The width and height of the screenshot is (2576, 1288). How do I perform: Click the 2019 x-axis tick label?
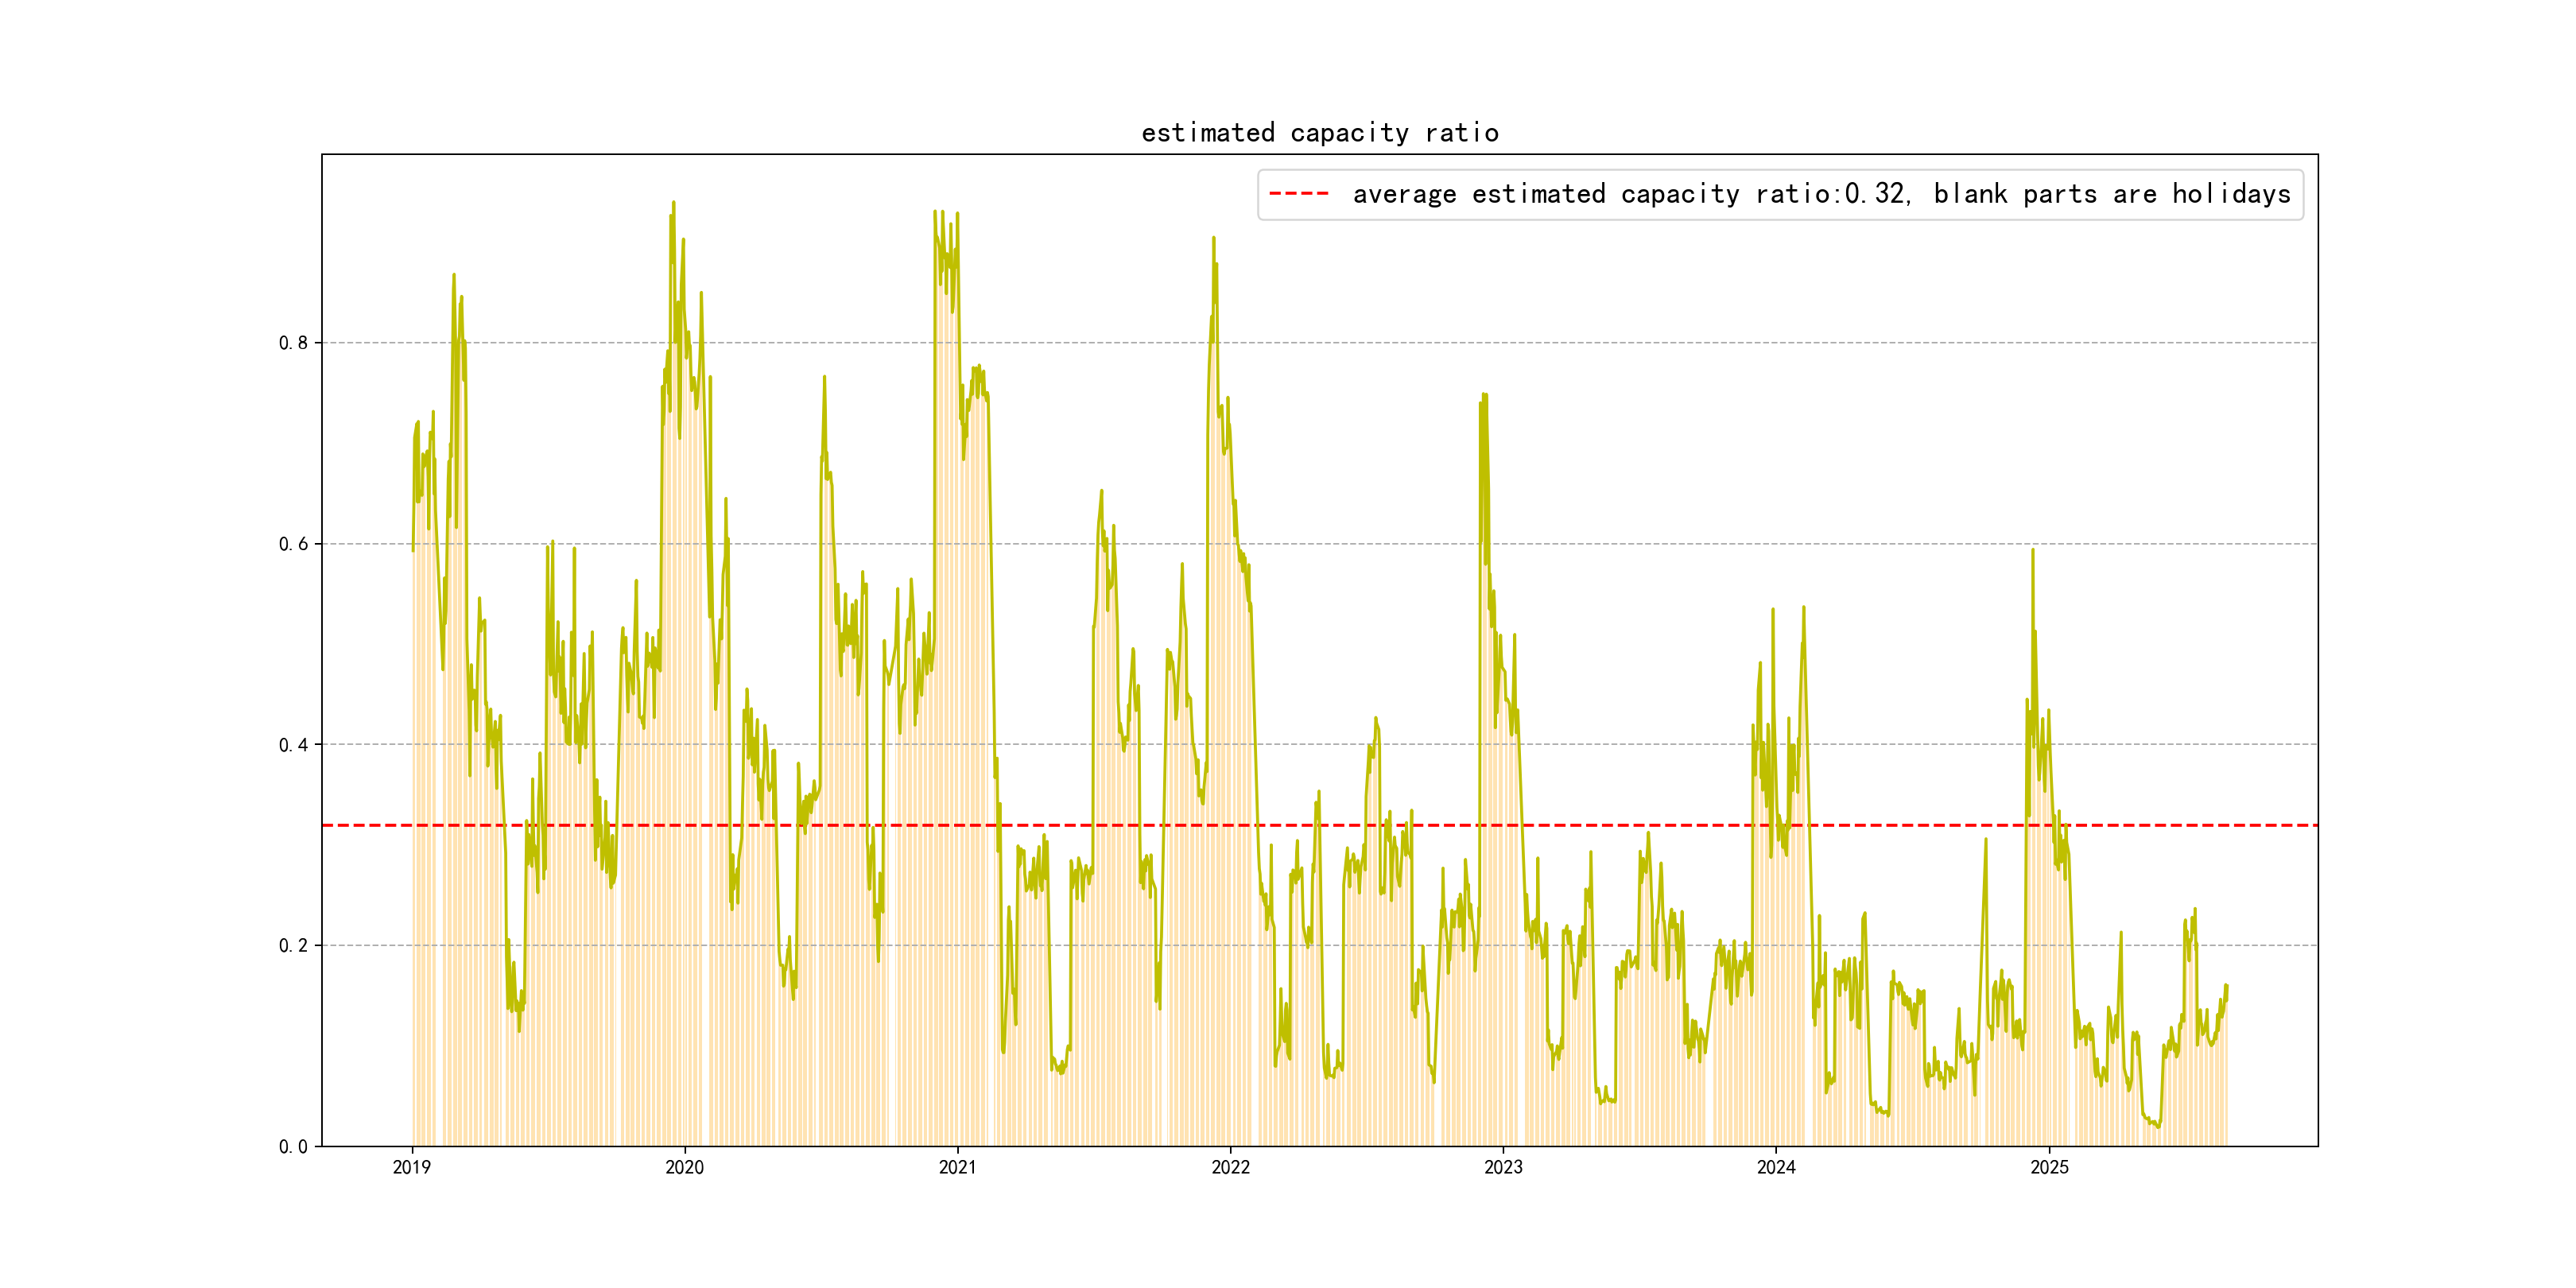(412, 1167)
